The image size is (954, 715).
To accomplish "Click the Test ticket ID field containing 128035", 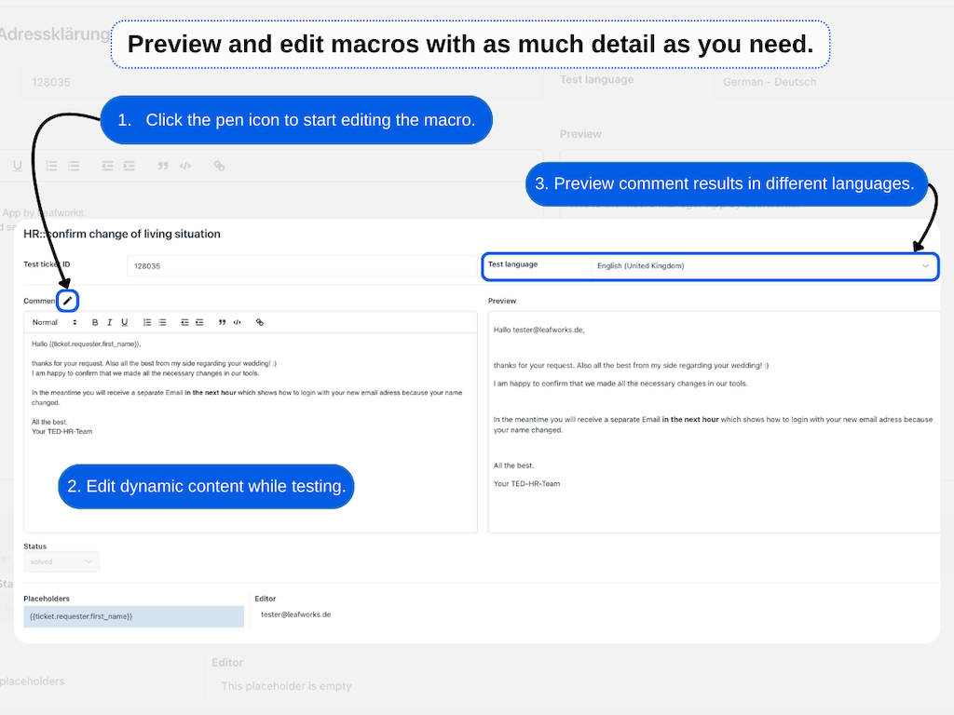I will pos(303,266).
